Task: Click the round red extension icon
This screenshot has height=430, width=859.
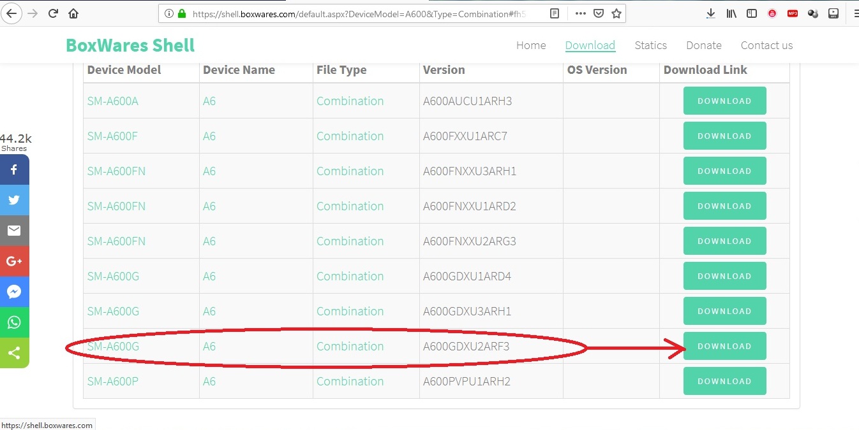Action: click(x=772, y=13)
